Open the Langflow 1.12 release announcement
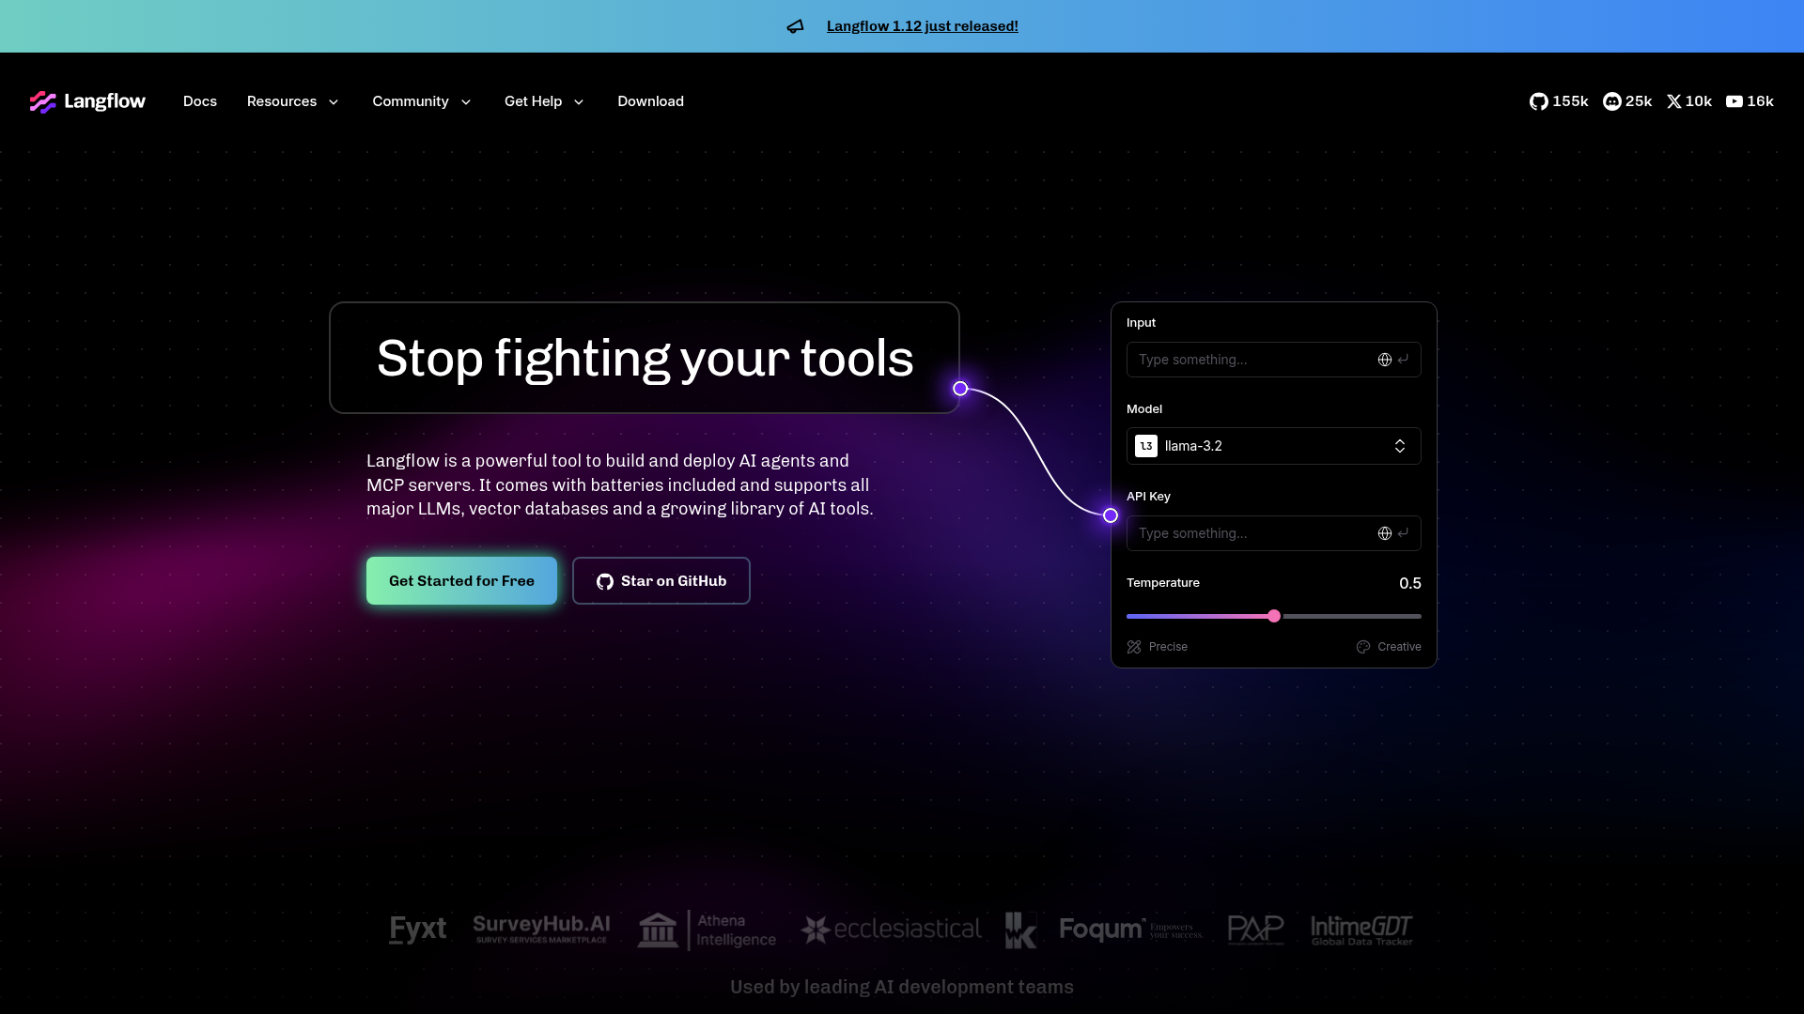The height and width of the screenshot is (1014, 1804). 922,26
